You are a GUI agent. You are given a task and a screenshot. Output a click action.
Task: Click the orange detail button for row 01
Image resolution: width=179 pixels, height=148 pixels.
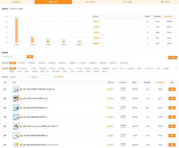172,89
